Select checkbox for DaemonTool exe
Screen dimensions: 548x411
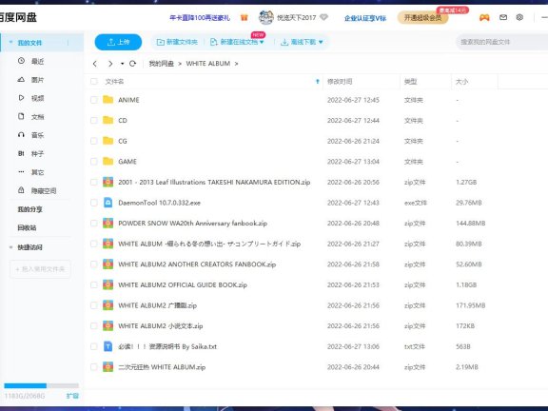click(x=93, y=203)
